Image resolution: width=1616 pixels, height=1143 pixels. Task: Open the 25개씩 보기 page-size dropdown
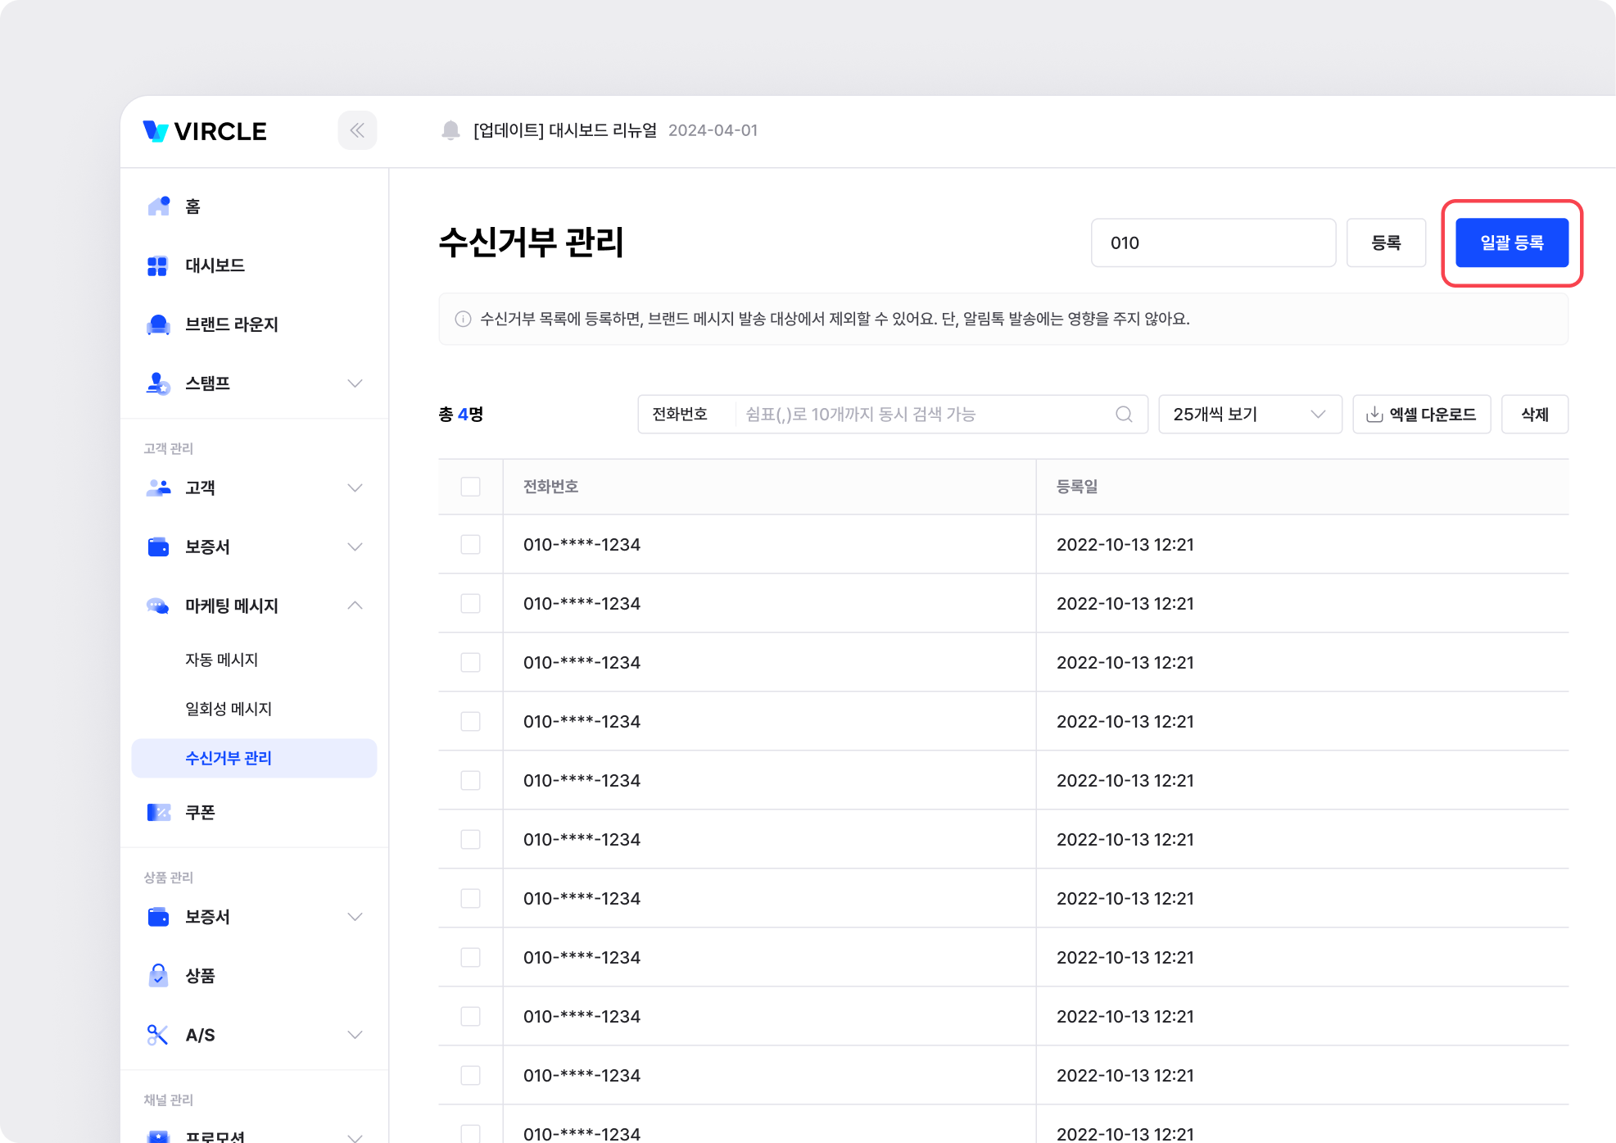1249,415
